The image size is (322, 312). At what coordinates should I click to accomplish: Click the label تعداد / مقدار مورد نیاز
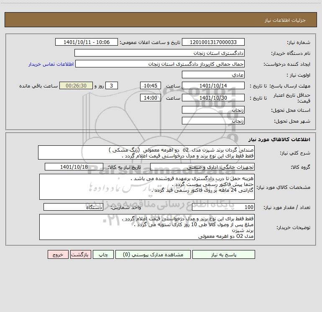tap(287, 208)
